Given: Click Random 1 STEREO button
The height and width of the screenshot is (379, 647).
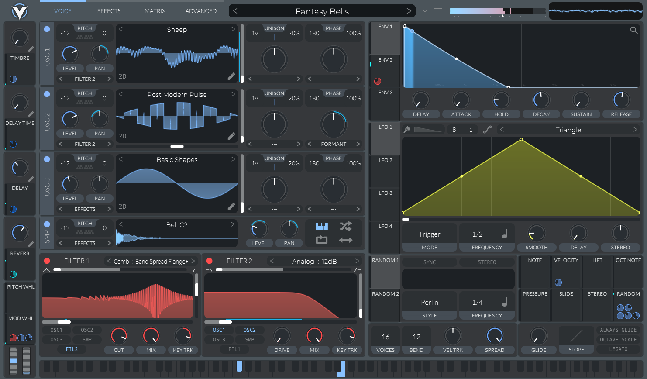Looking at the screenshot, I should pyautogui.click(x=487, y=262).
